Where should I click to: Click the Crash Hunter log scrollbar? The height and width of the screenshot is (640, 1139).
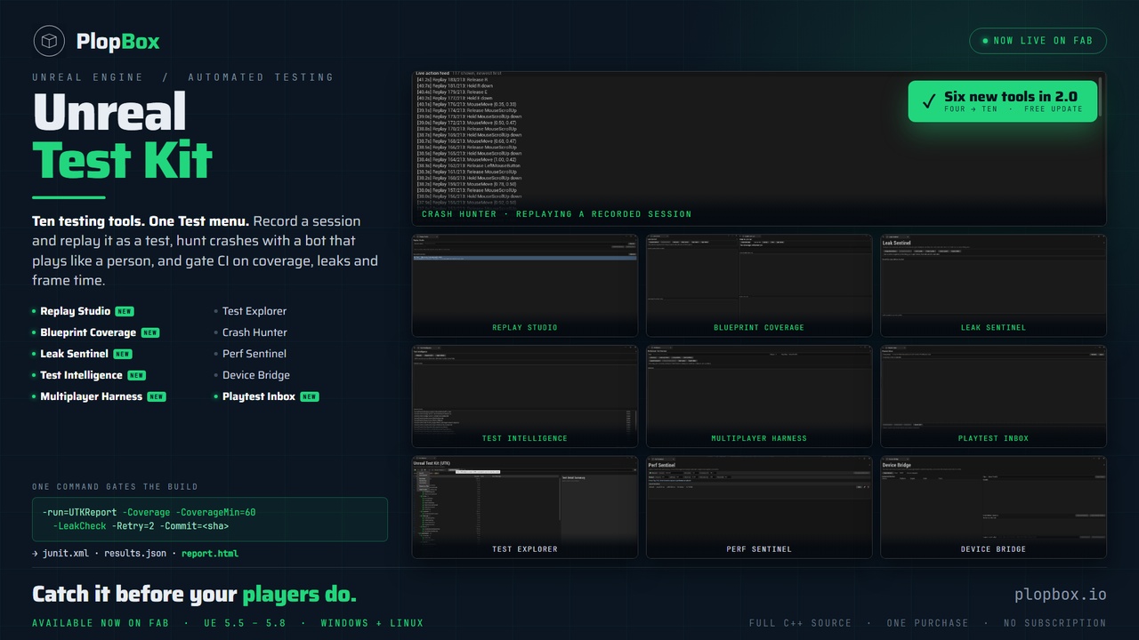click(x=1101, y=96)
